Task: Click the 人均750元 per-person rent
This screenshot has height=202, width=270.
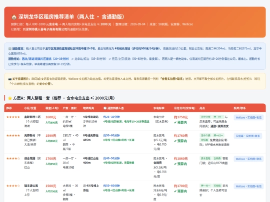Action: 51,191
